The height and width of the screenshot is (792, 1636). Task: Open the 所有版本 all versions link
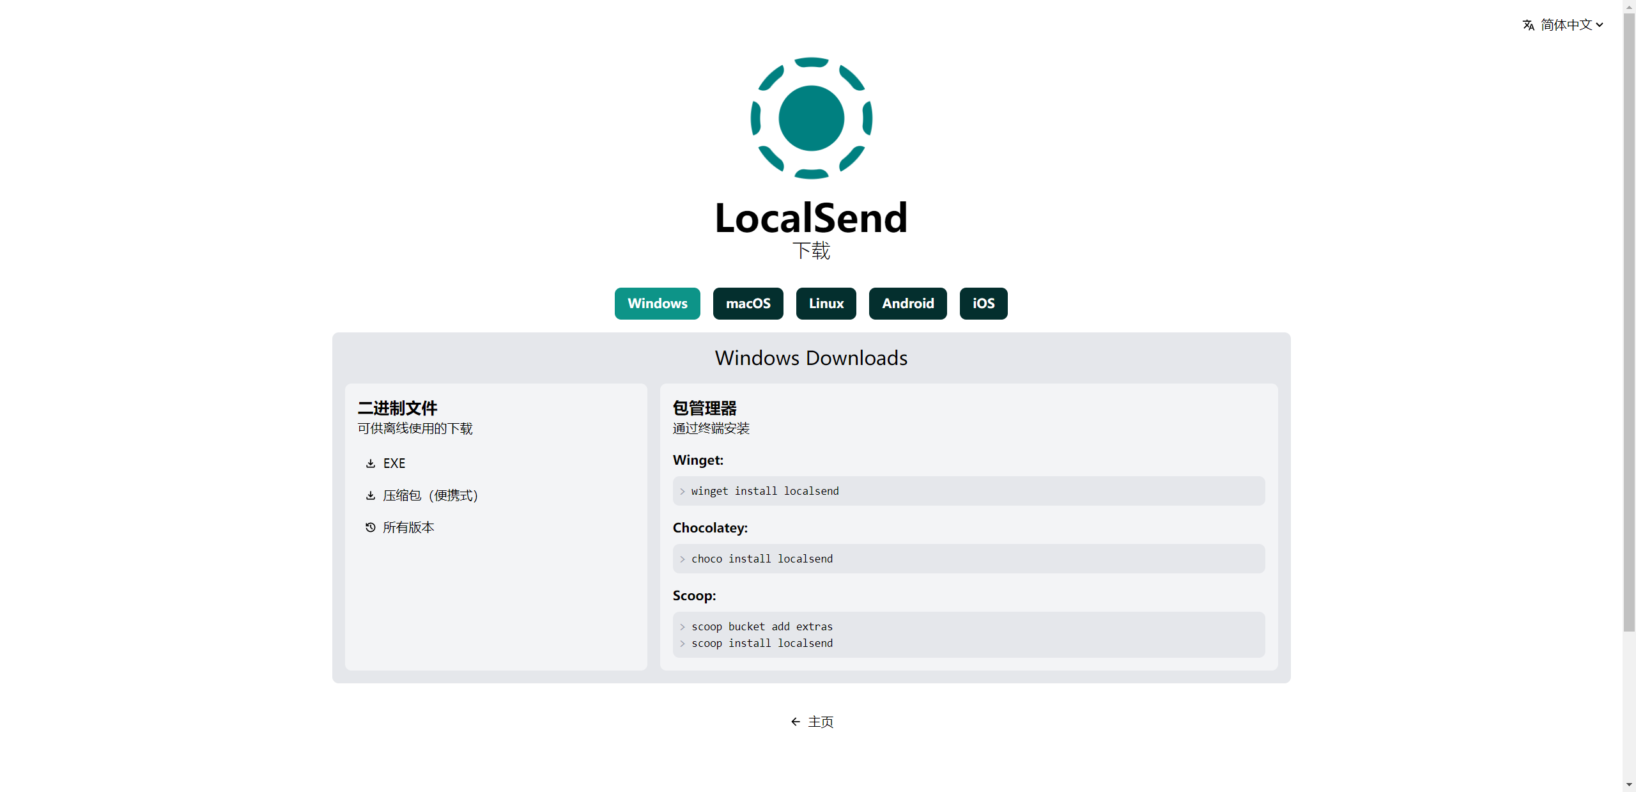click(408, 527)
